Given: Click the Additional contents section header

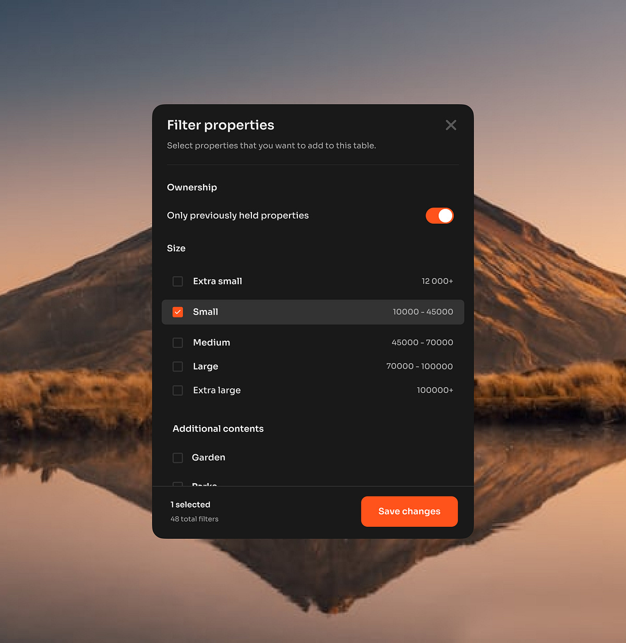Looking at the screenshot, I should pos(218,428).
